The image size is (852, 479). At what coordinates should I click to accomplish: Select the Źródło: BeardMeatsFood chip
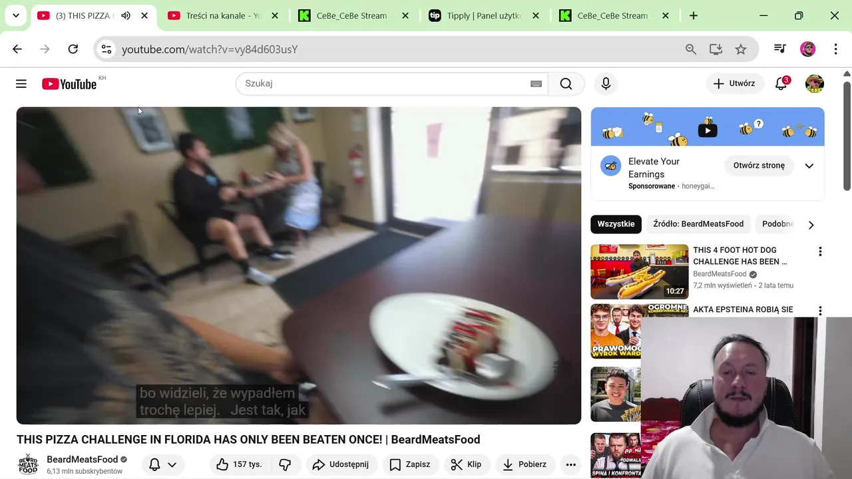point(698,224)
